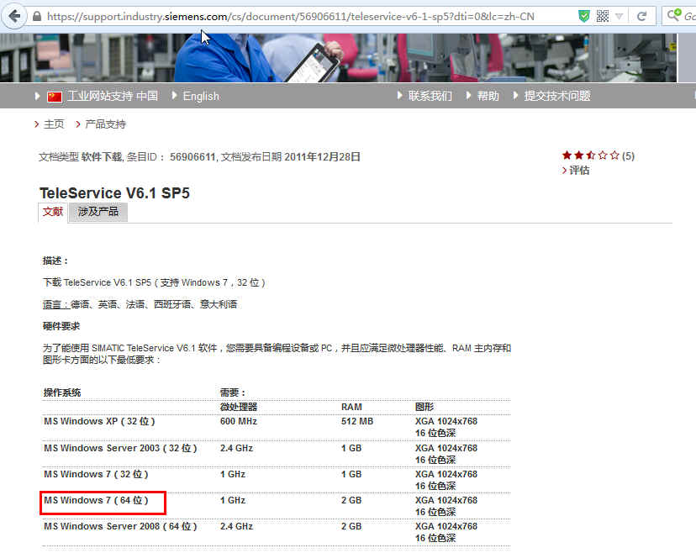Click 工业网站支持 中国 link
Viewport: 696px width, 553px height.
pos(112,96)
